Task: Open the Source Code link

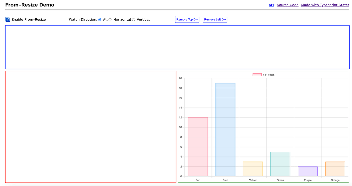Action: [287, 5]
